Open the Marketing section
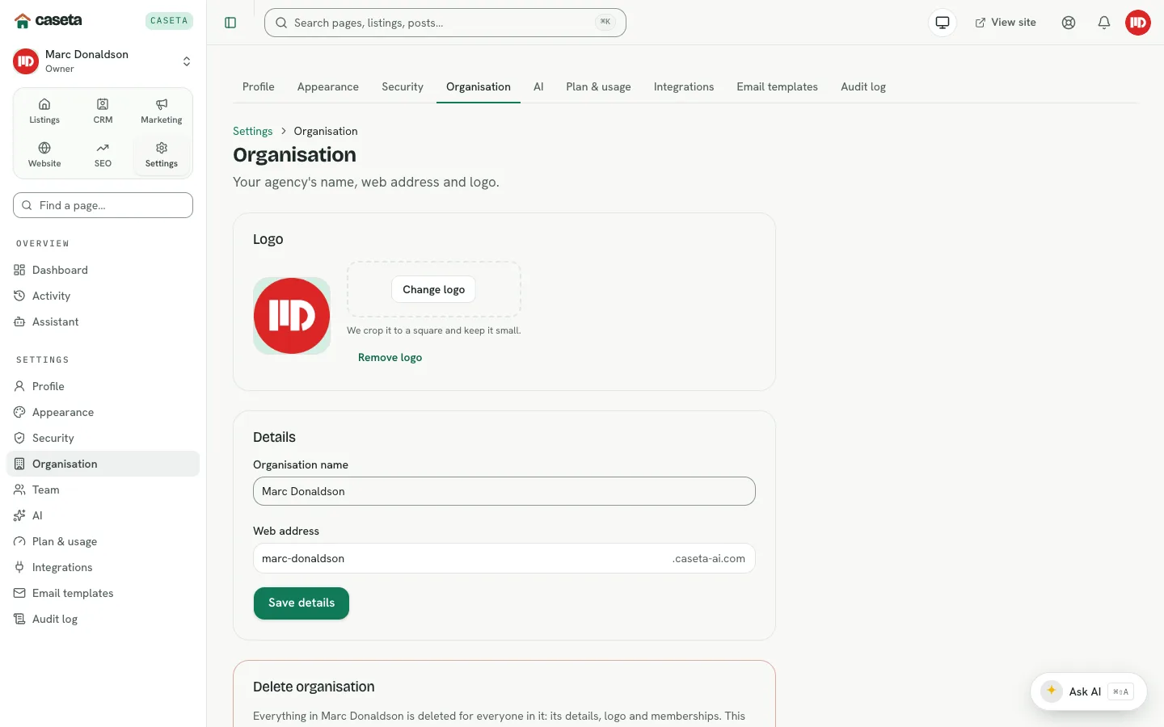 coord(162,111)
